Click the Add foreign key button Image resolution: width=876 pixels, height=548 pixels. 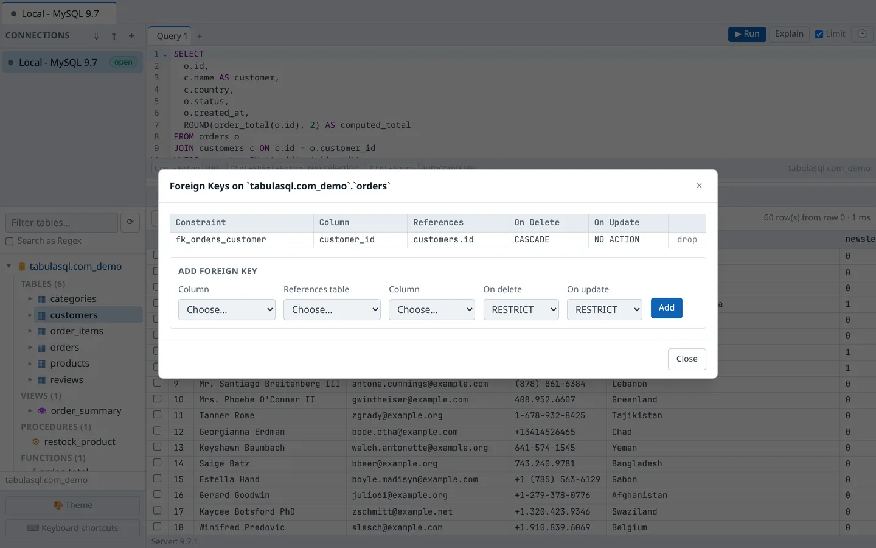tap(666, 308)
